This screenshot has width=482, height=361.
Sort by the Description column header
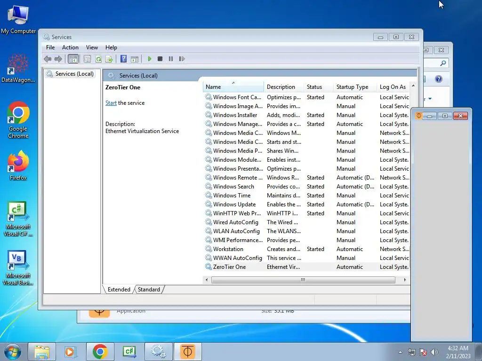click(284, 87)
